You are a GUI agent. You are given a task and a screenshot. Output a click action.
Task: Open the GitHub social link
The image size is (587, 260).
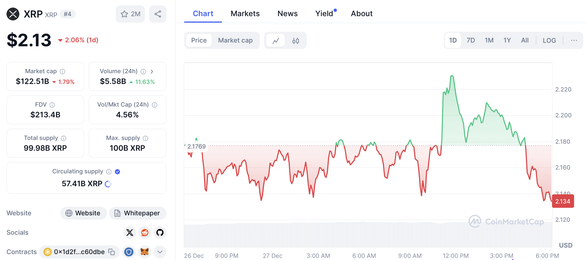(160, 233)
